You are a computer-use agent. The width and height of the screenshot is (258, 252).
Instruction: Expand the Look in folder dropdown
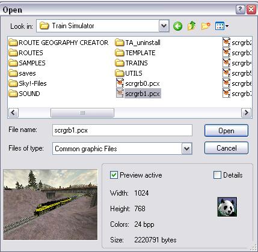[x=164, y=26]
